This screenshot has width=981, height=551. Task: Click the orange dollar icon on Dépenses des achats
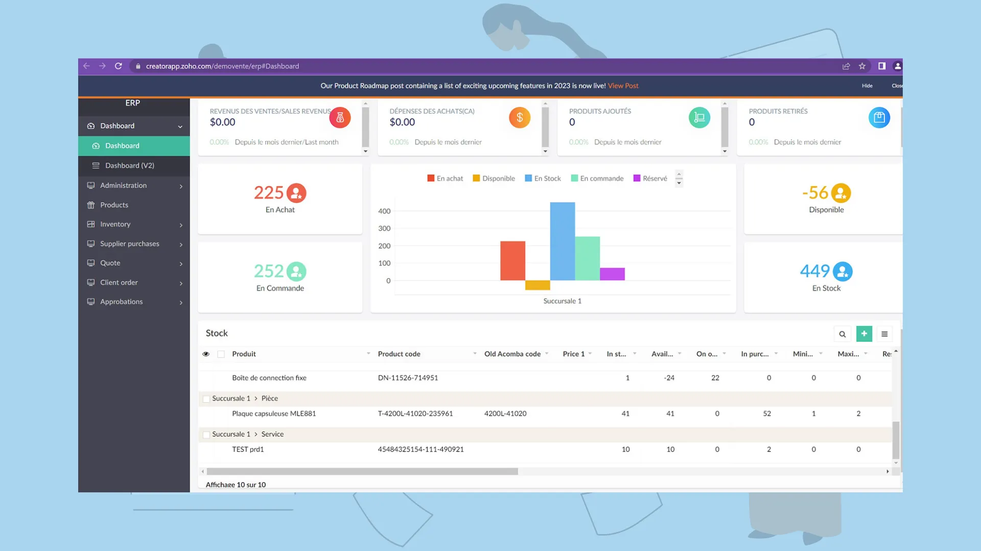(x=520, y=117)
